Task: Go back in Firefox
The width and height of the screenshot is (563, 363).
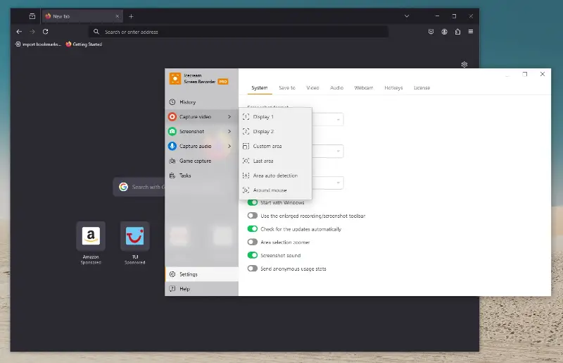Action: click(x=19, y=32)
